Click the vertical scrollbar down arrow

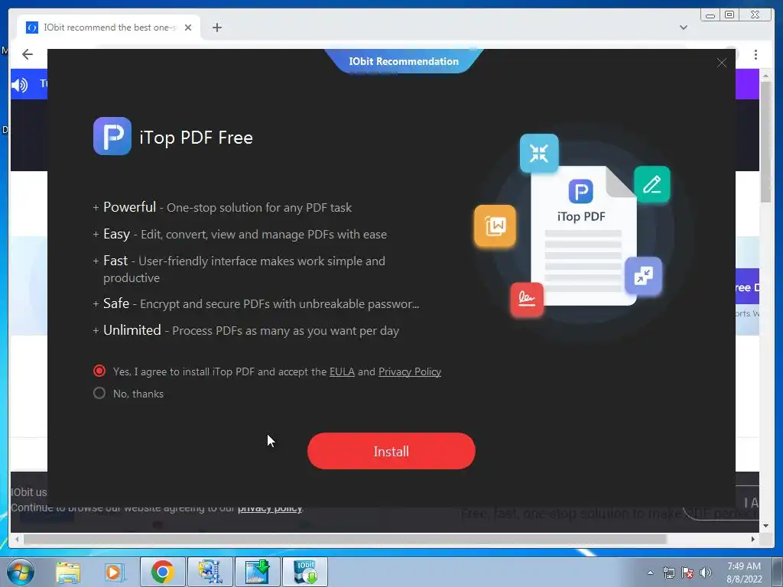pyautogui.click(x=765, y=526)
